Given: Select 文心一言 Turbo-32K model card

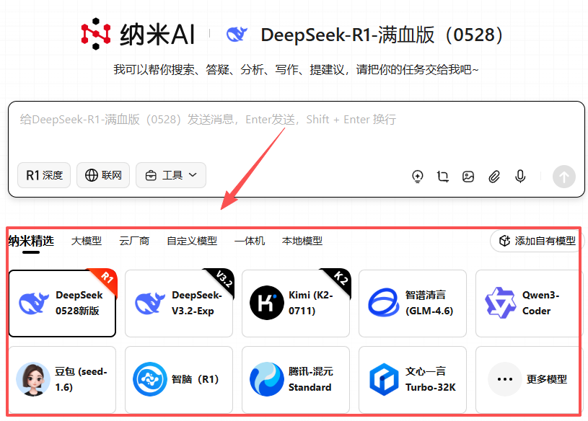Looking at the screenshot, I should 413,379.
